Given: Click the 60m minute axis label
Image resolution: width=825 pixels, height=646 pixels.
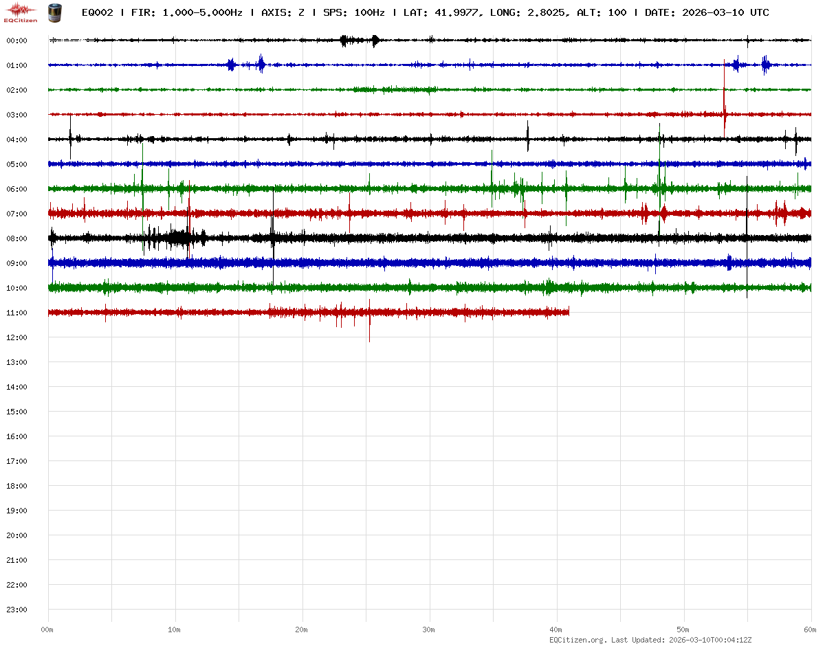Looking at the screenshot, I should point(811,630).
